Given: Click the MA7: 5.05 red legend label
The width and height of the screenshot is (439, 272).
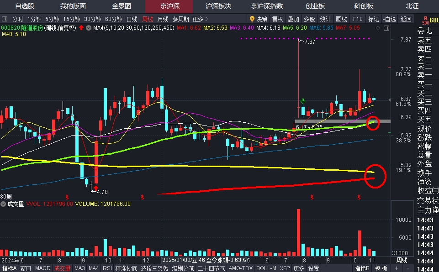Looking at the screenshot, I should pyautogui.click(x=348, y=28).
